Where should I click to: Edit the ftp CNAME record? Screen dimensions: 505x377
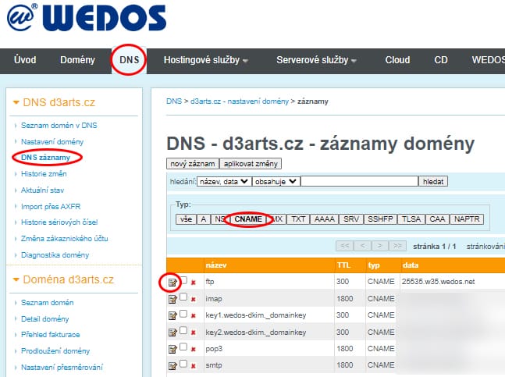pyautogui.click(x=172, y=283)
